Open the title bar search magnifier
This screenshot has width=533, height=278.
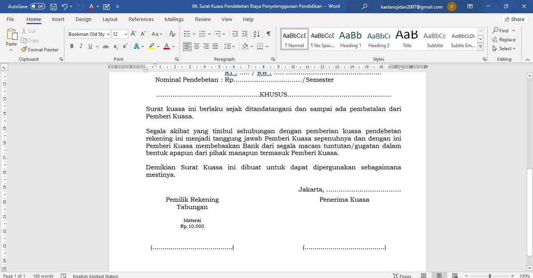tap(365, 7)
